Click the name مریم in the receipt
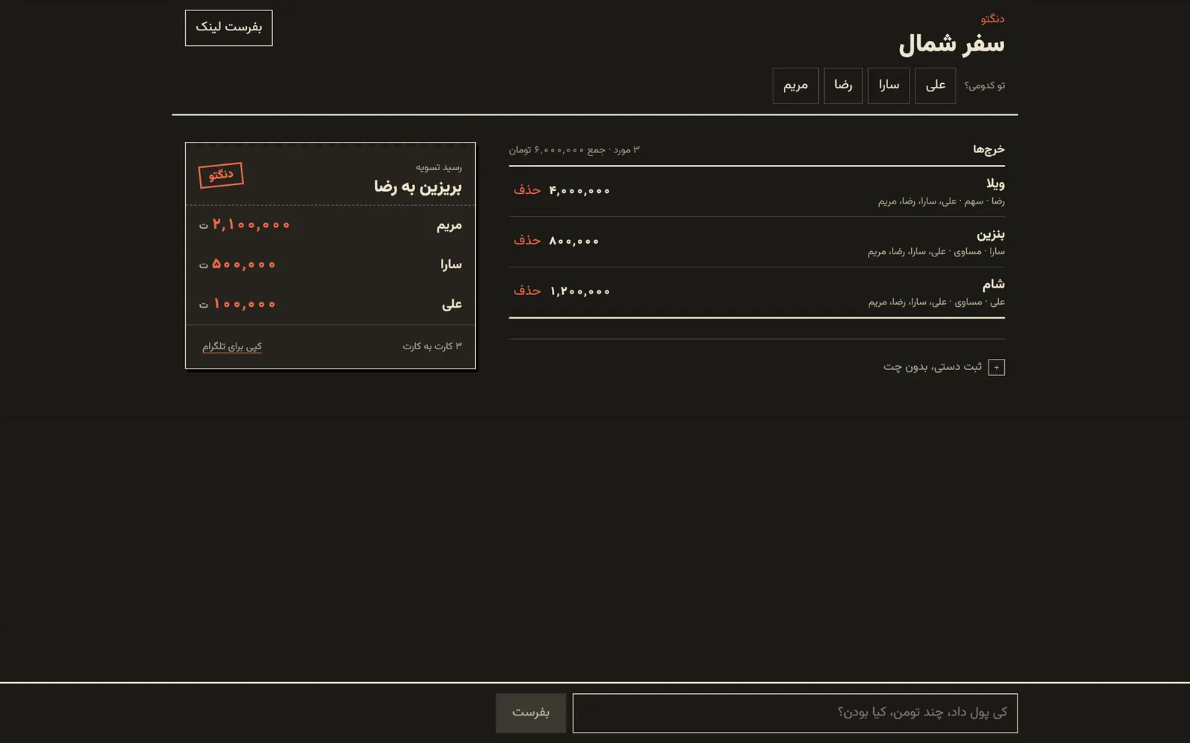 tap(449, 225)
